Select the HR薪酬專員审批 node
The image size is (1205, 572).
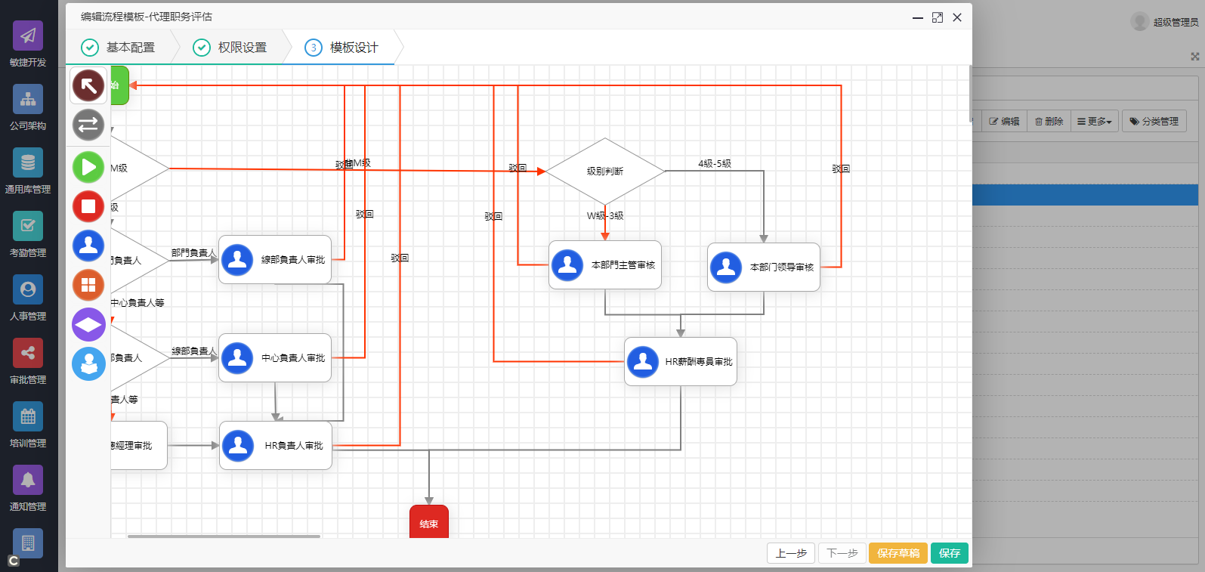click(680, 362)
